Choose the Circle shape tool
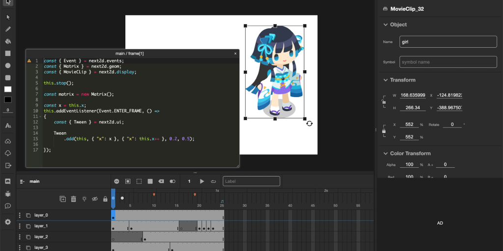 (8, 65)
